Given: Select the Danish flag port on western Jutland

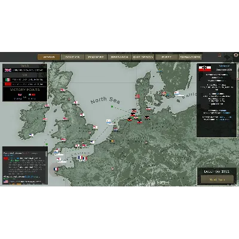Looking at the screenshot, I should (x=137, y=96).
